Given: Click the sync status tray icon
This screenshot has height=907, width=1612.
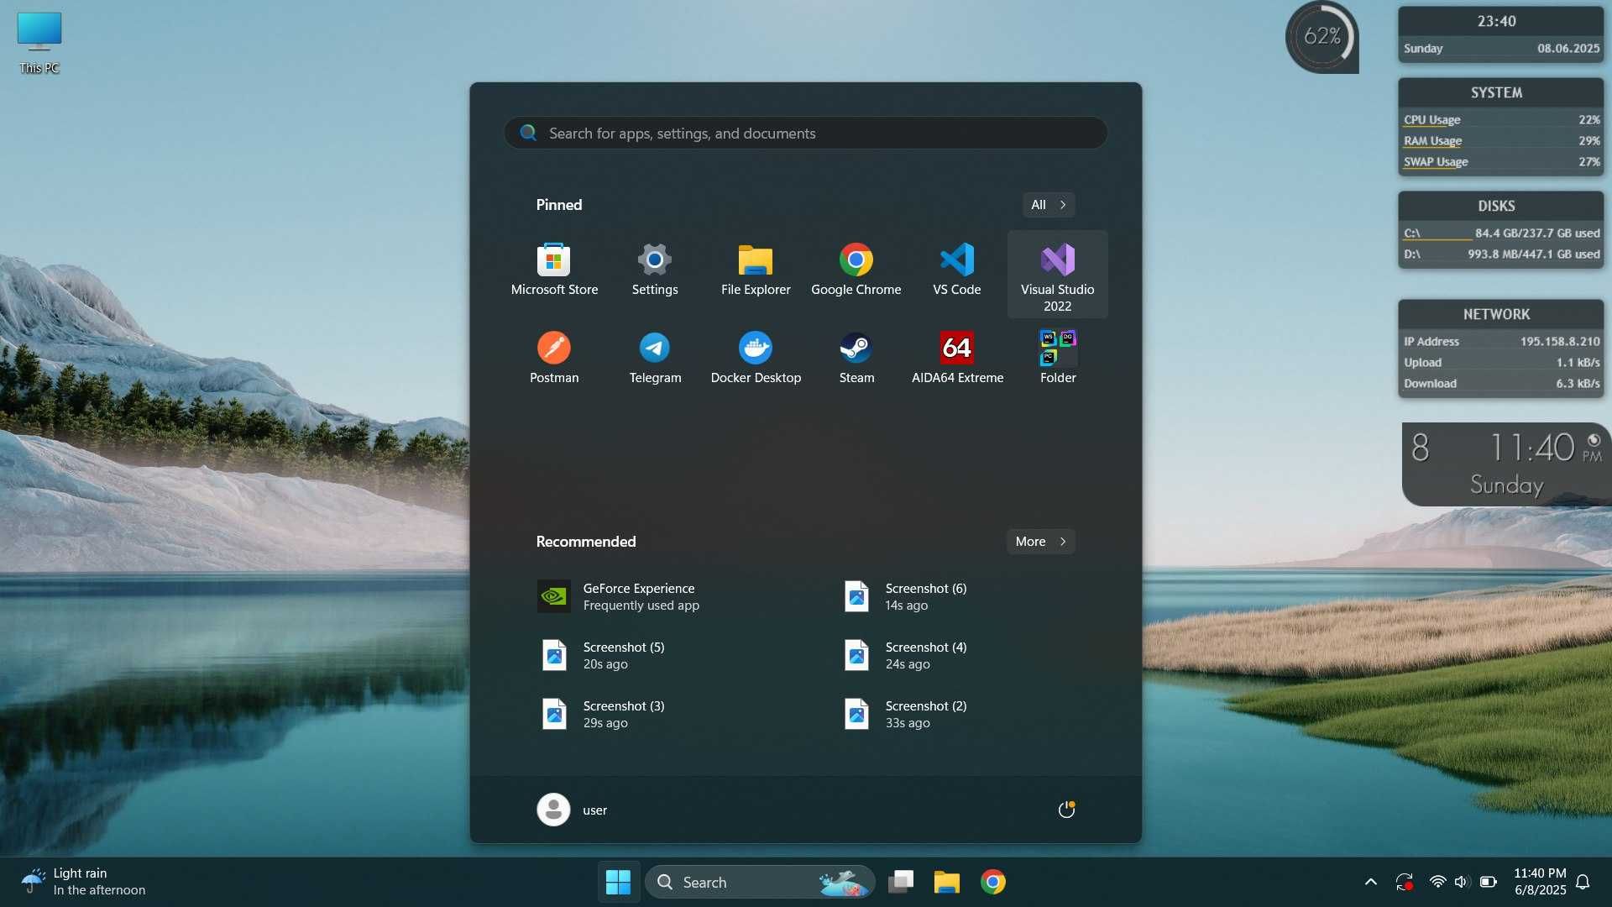Looking at the screenshot, I should coord(1405,882).
